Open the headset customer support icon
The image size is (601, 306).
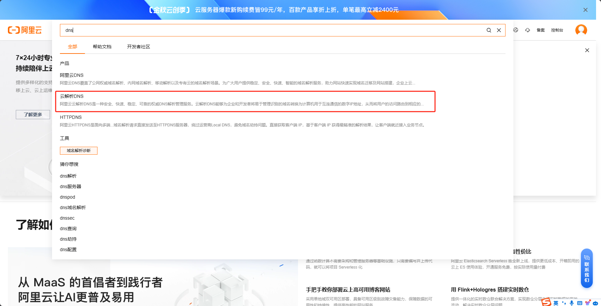click(528, 30)
